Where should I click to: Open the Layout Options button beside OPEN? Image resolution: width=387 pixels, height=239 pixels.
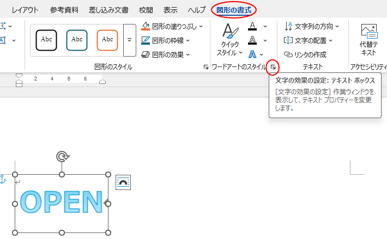(x=123, y=182)
